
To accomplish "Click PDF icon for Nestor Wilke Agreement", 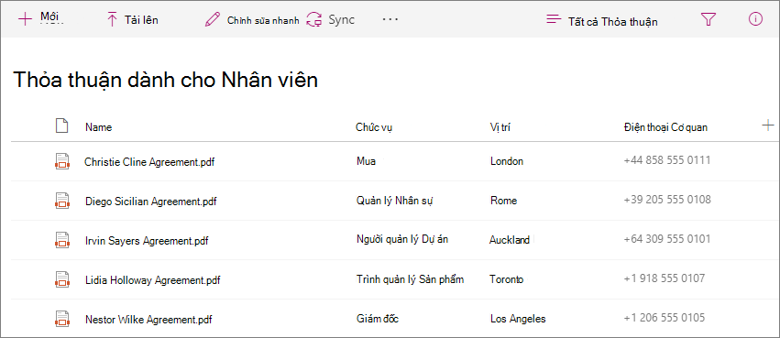I will click(x=61, y=319).
